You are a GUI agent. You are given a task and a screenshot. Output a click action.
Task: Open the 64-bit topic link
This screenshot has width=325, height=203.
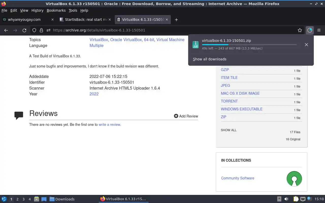[x=149, y=40]
